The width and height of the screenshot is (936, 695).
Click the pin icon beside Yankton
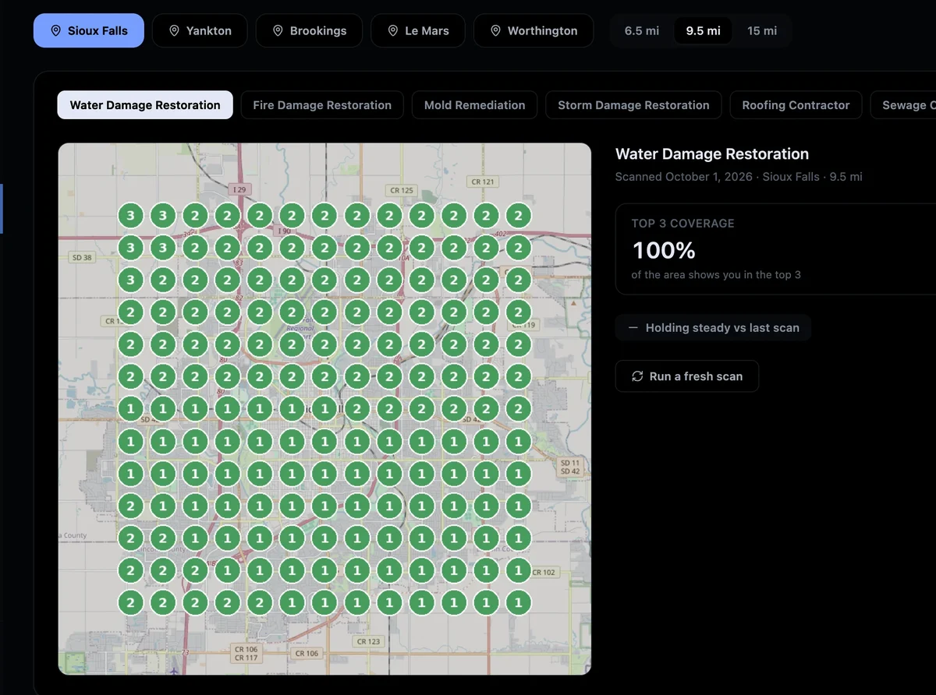pos(175,30)
